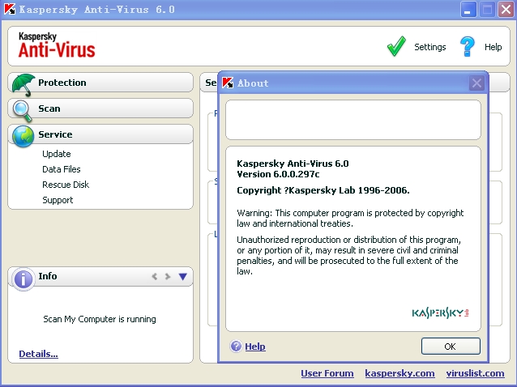Screen dimensions: 517x387
Task: Close the main Kaspersky Anti-Virus window
Action: [x=506, y=9]
